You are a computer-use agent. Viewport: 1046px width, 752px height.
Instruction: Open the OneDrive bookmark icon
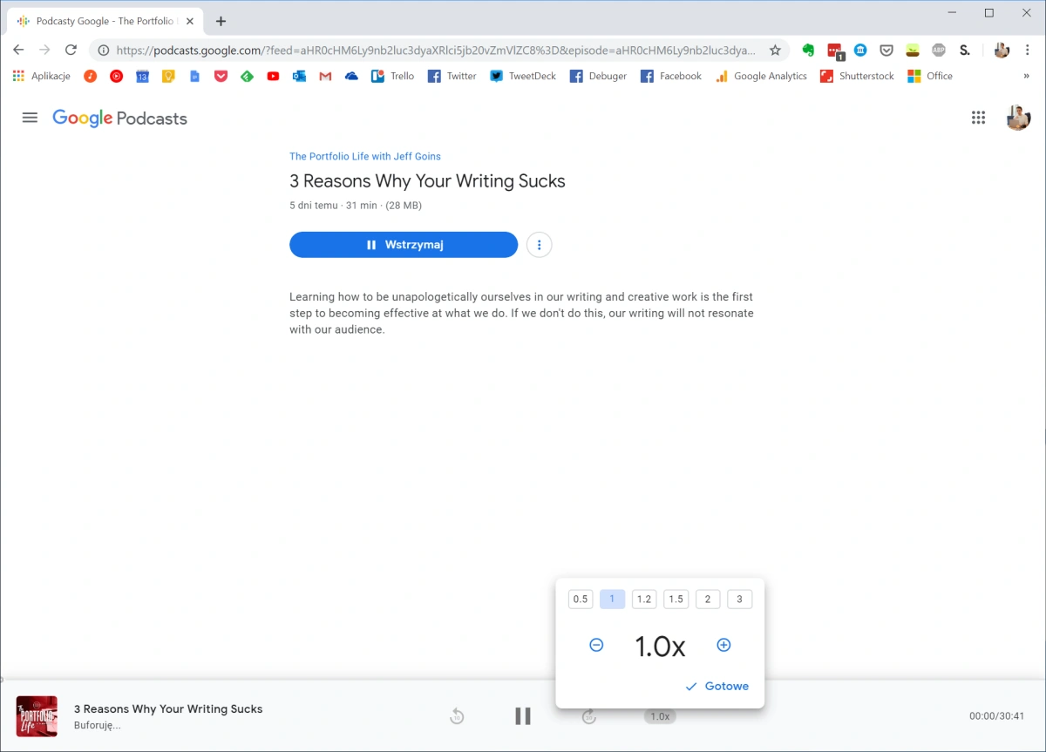tap(351, 76)
